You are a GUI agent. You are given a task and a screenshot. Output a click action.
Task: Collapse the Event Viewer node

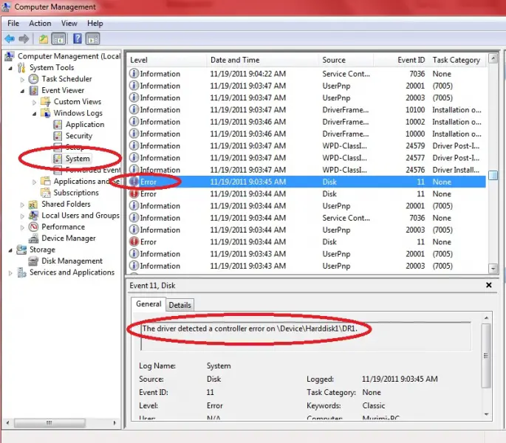(x=22, y=91)
